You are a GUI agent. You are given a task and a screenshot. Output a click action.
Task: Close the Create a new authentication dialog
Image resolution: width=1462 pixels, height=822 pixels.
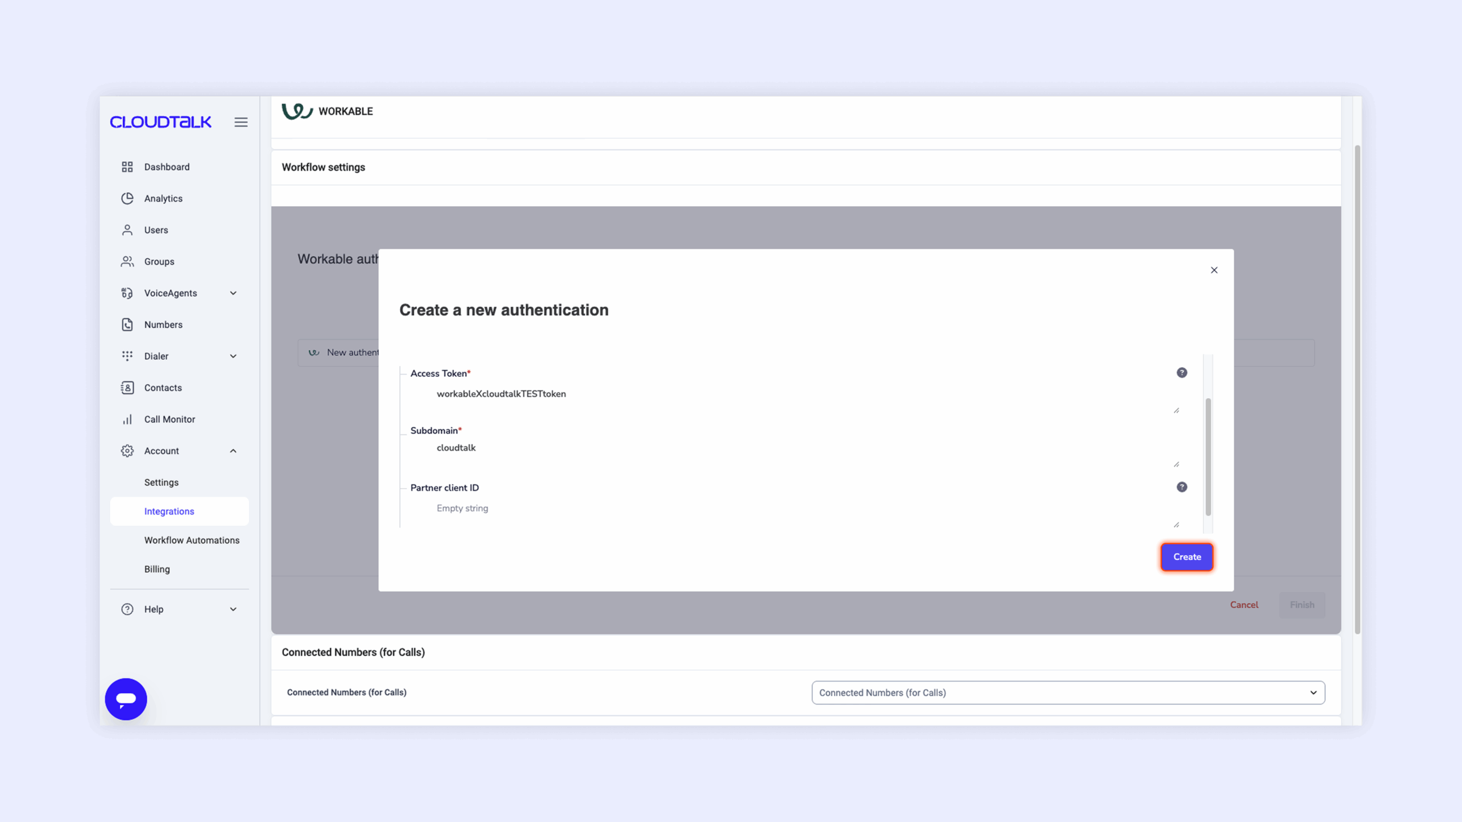tap(1214, 270)
